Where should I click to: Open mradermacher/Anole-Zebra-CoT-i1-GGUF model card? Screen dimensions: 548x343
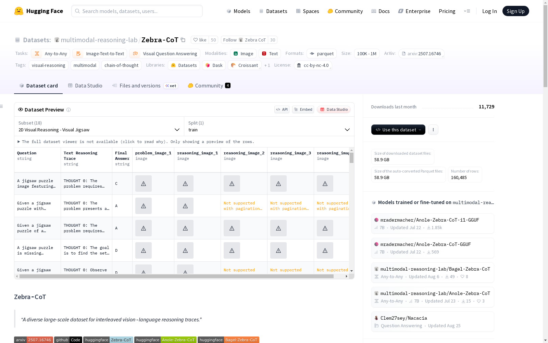(433, 224)
